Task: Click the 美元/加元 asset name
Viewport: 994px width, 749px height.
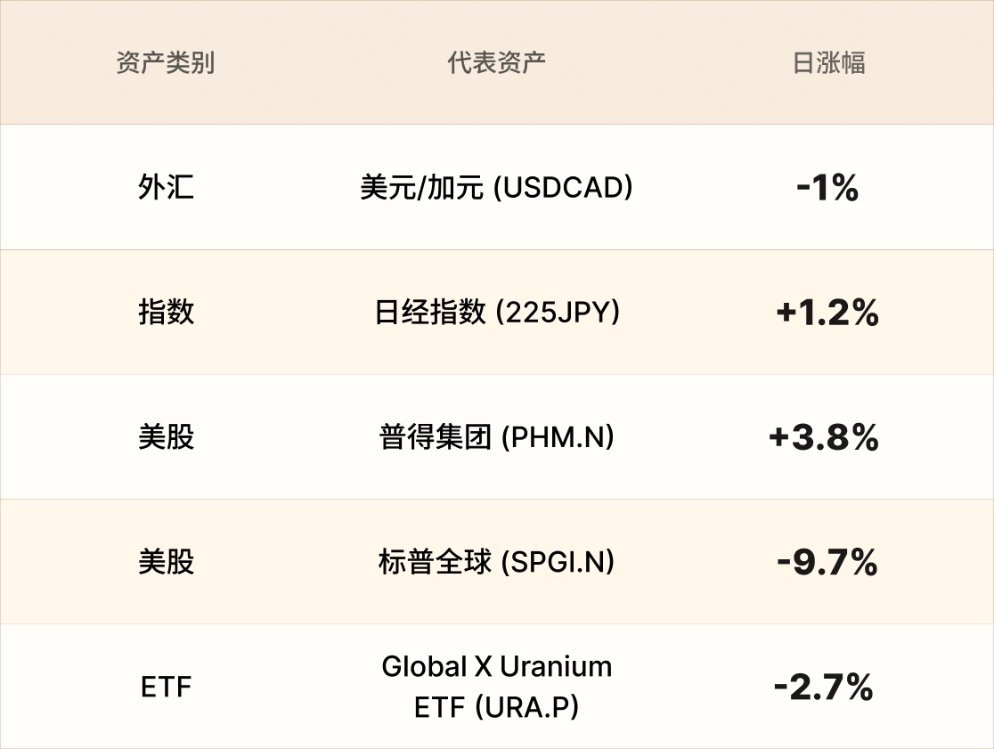Action: click(x=421, y=188)
